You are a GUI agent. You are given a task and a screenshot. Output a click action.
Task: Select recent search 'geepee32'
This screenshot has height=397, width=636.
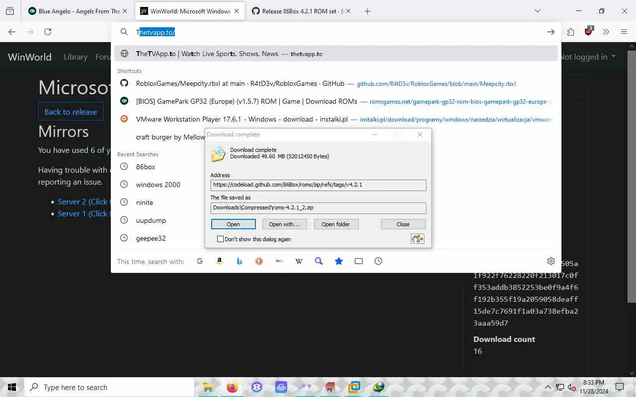(x=151, y=238)
